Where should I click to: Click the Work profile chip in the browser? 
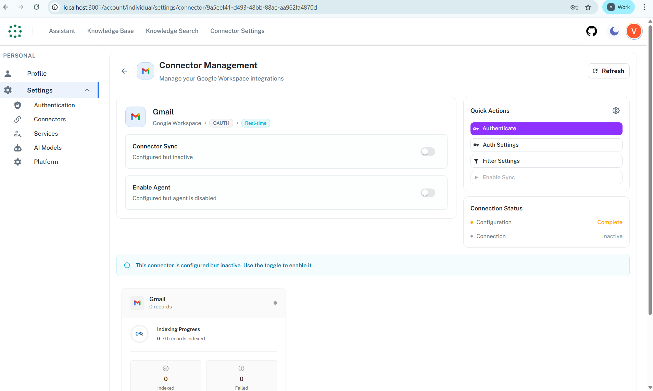[x=618, y=7]
